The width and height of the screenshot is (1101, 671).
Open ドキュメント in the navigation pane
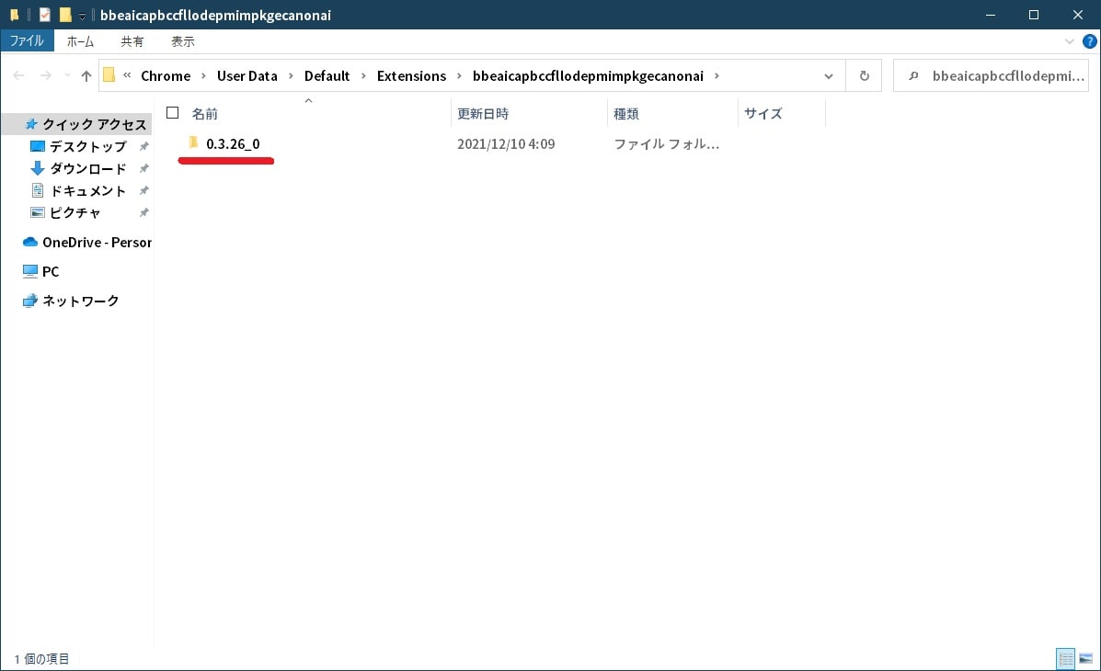[87, 191]
